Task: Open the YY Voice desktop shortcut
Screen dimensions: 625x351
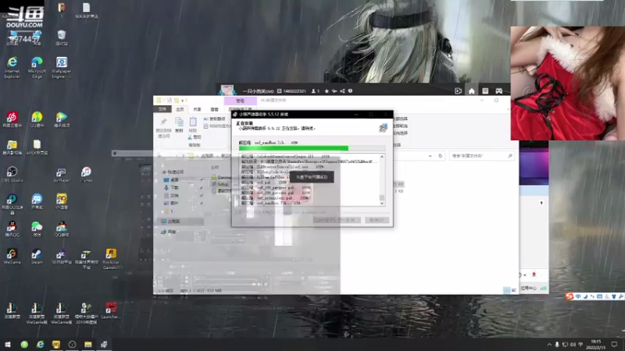Action: (62, 201)
